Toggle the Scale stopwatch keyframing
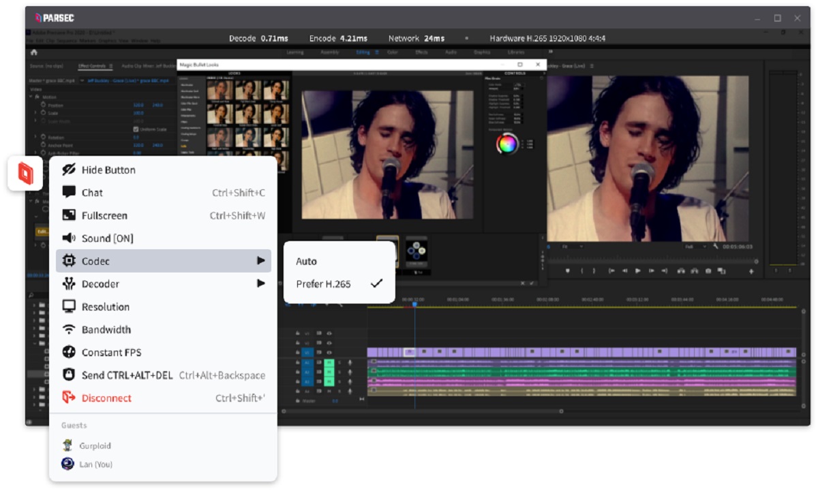 coord(44,113)
